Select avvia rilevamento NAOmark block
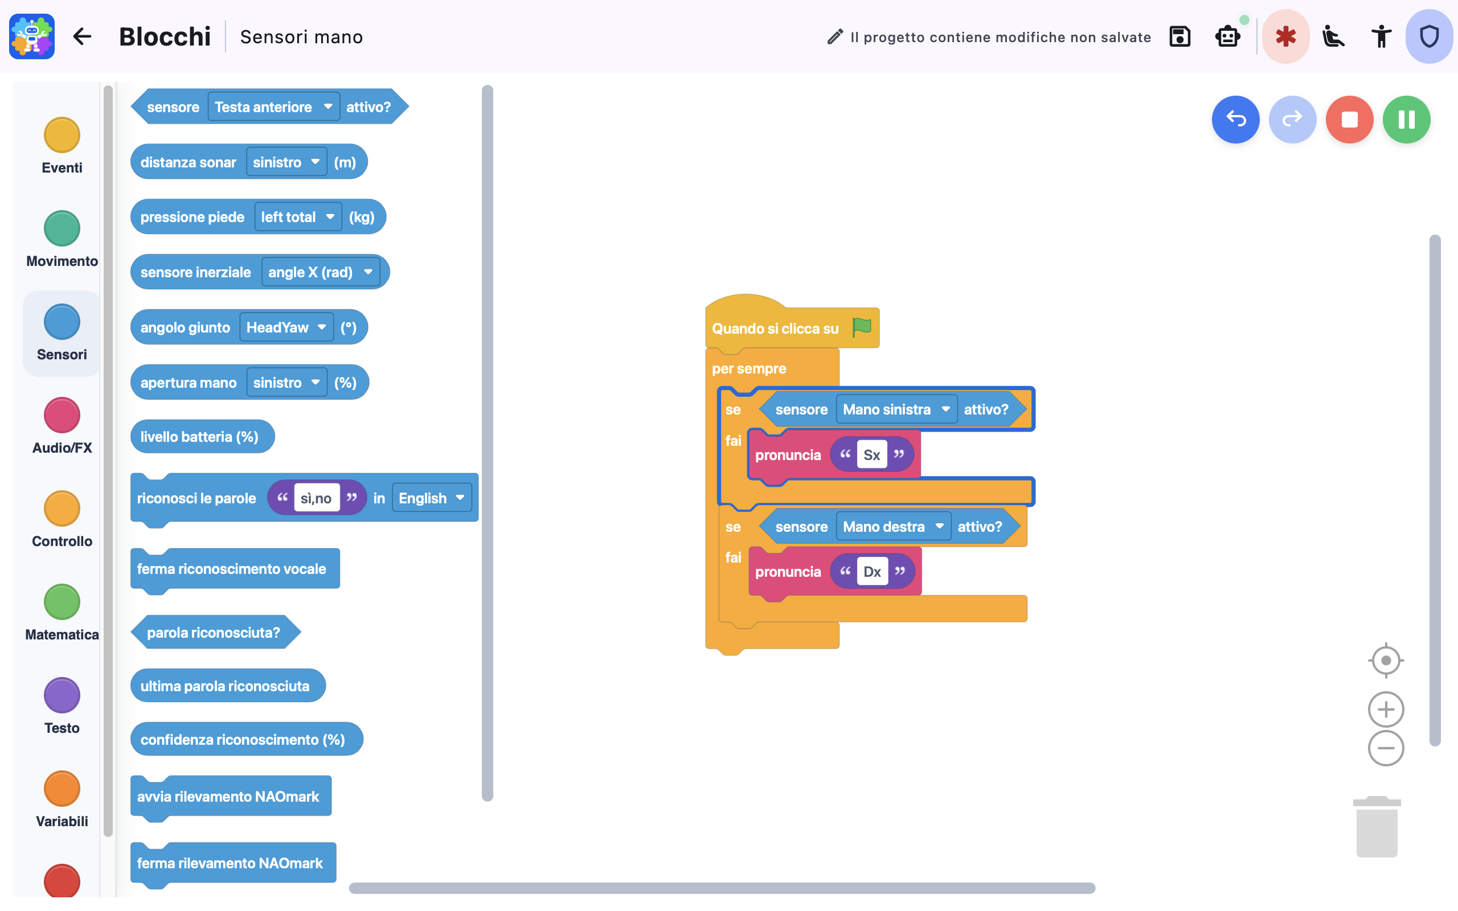This screenshot has height=911, width=1458. click(x=231, y=797)
